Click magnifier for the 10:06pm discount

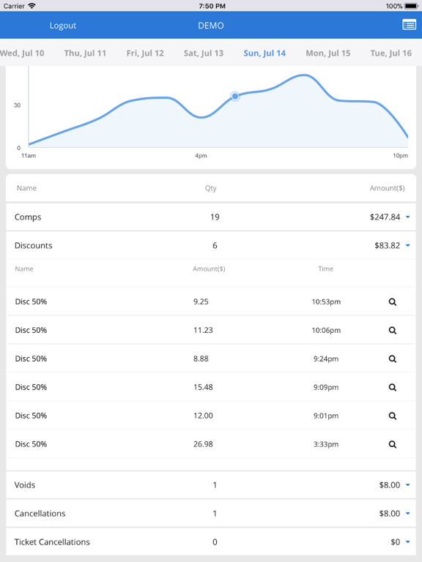pos(393,330)
